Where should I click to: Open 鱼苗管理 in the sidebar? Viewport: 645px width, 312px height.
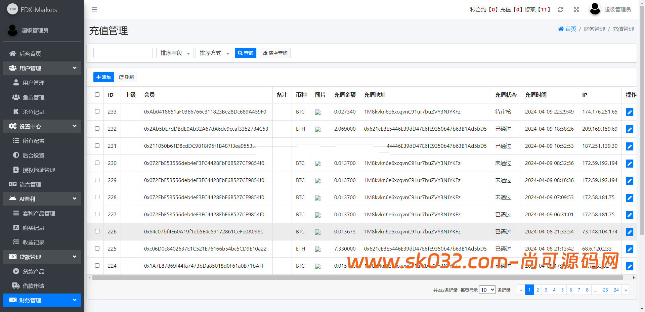[x=33, y=97]
